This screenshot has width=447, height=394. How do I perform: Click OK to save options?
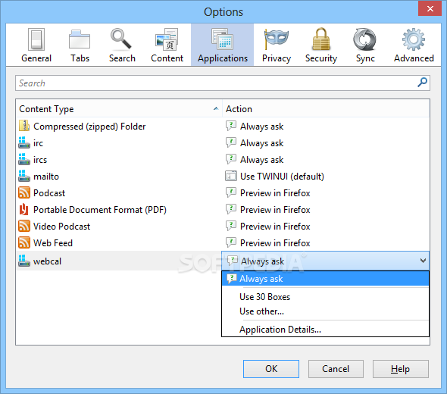(271, 369)
